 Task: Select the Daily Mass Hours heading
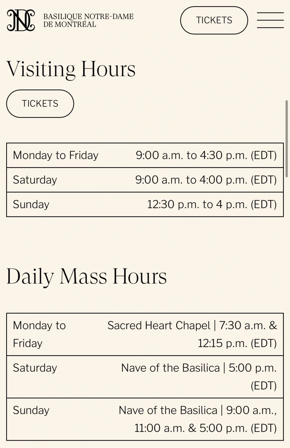point(86,277)
